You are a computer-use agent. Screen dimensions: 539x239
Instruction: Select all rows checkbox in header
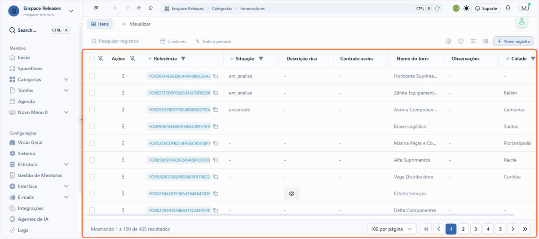pyautogui.click(x=92, y=59)
